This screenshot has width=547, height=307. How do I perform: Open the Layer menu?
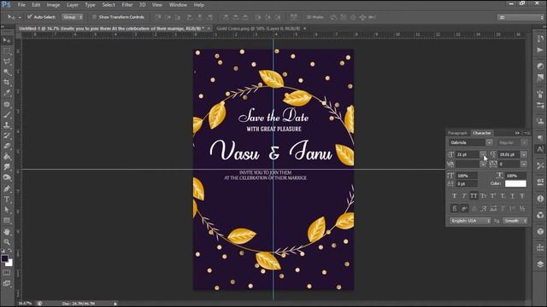pyautogui.click(x=73, y=5)
